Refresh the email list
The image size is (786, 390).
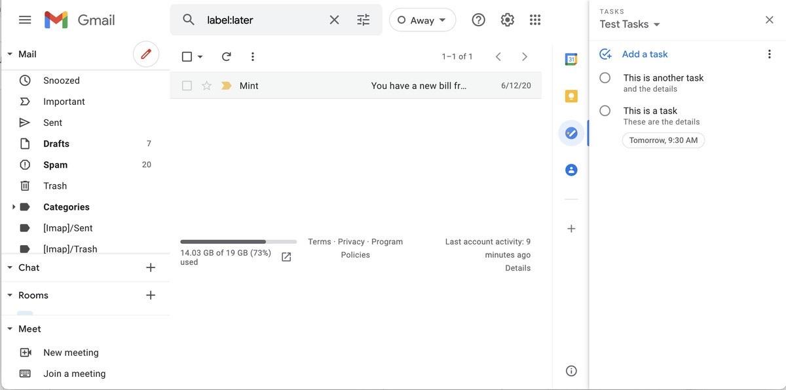(x=226, y=57)
